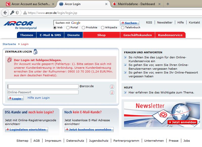Image resolution: width=202 pixels, height=147 pixels.
Task: Switch to the Arcor Login tab
Action: [x=83, y=4]
